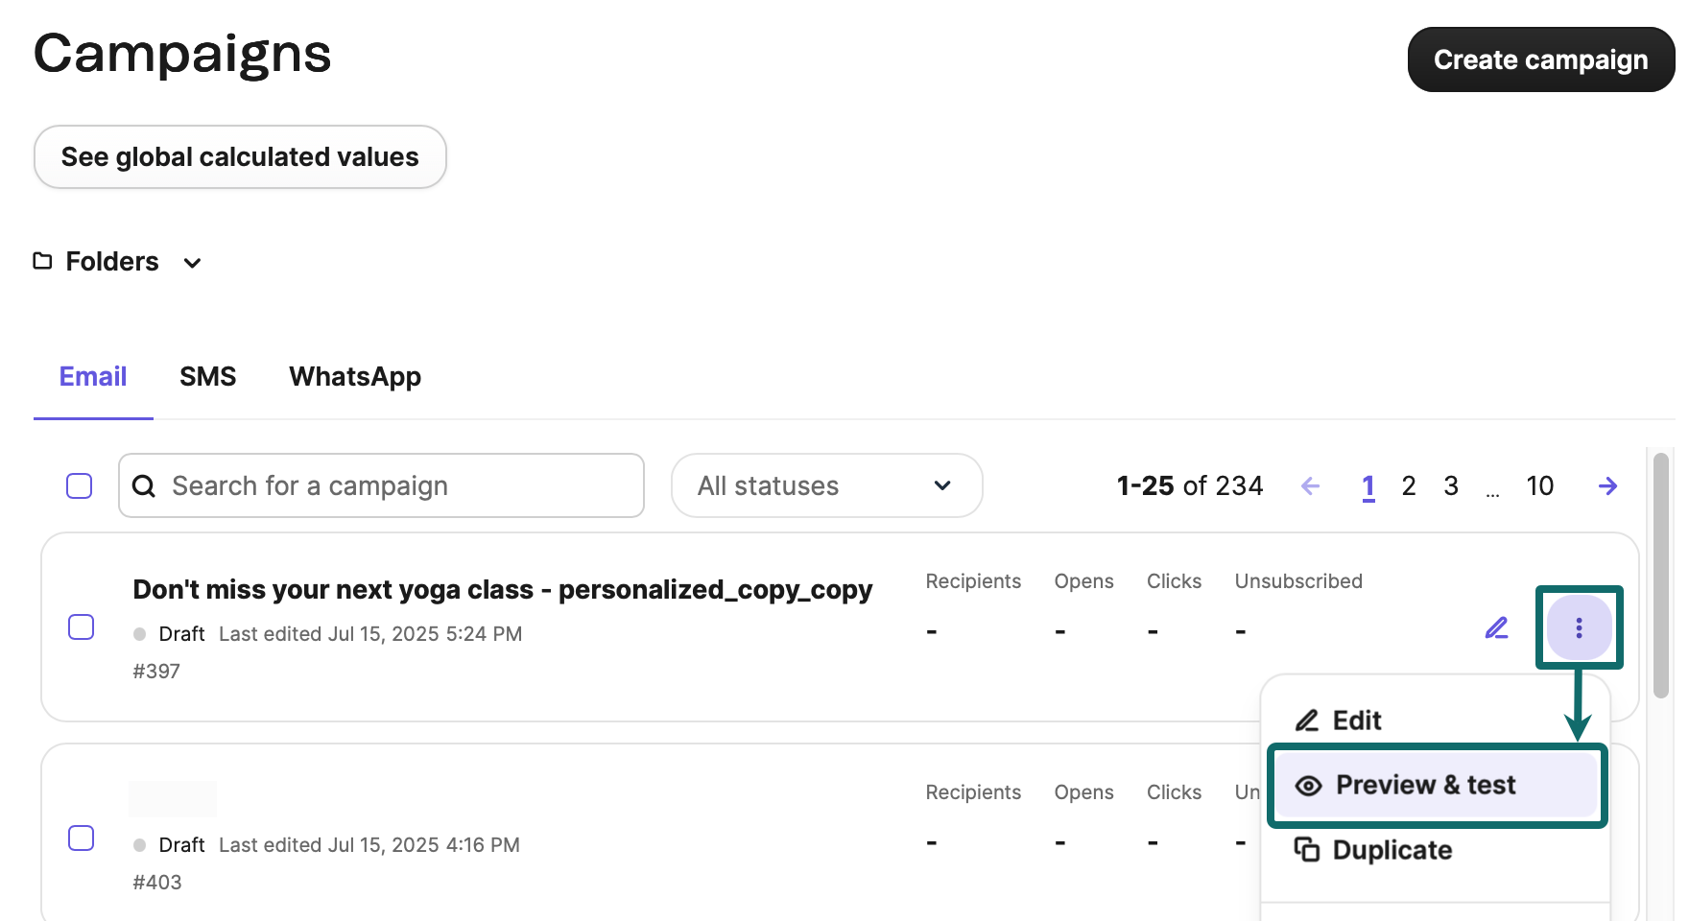Choose Preview & test from the menu
The width and height of the screenshot is (1689, 921).
1426,785
